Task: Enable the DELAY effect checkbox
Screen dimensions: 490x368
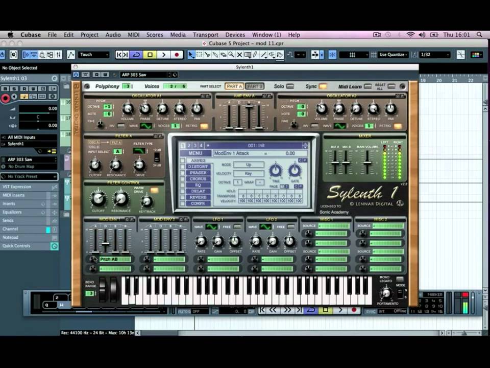Action: 183,191
